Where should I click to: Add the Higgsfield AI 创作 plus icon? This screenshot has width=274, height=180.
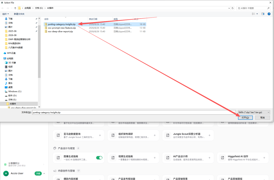pos(264,158)
